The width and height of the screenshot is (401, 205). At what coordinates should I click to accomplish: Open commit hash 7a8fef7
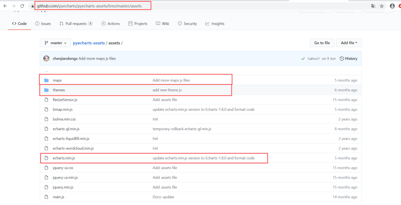(x=313, y=59)
